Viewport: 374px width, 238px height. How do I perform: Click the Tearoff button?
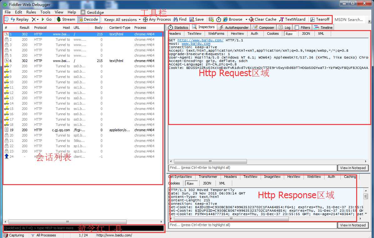coord(320,19)
